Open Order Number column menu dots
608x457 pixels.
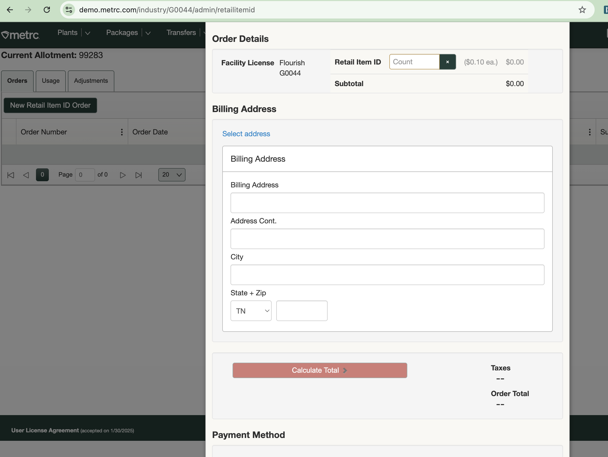pos(122,132)
